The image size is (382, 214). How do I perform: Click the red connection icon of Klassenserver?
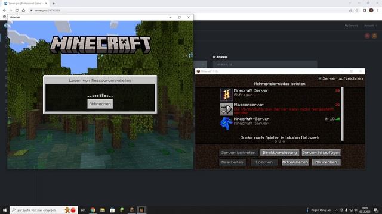[337, 105]
